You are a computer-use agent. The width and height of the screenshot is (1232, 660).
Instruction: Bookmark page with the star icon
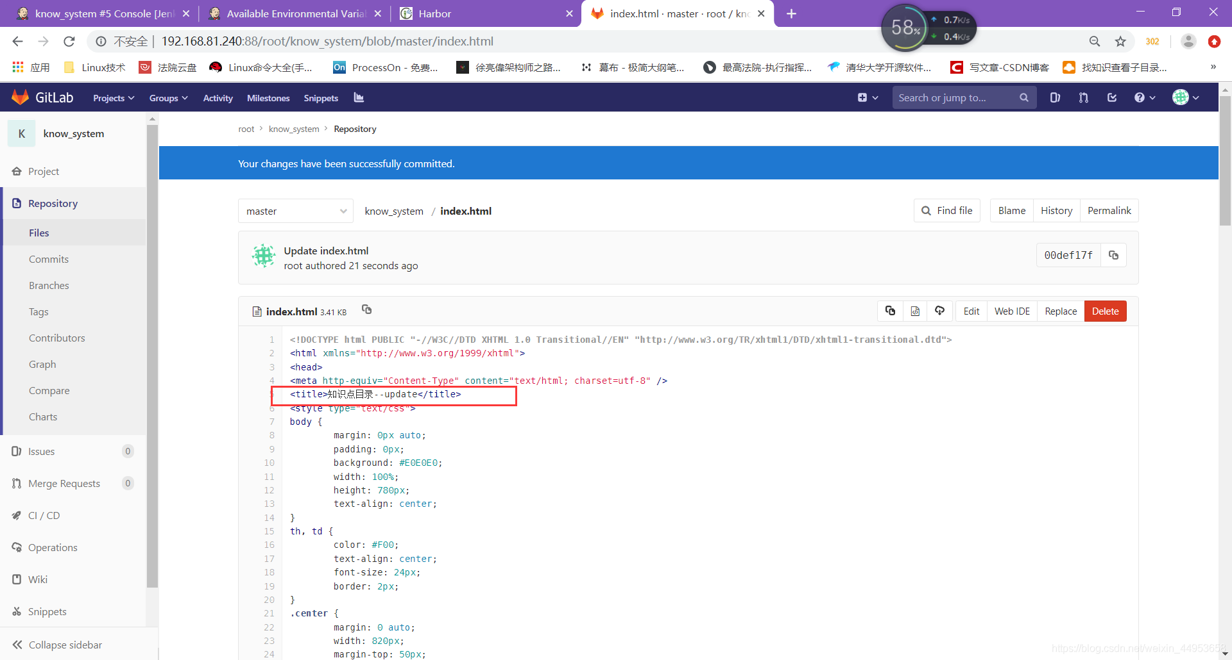[x=1120, y=41]
